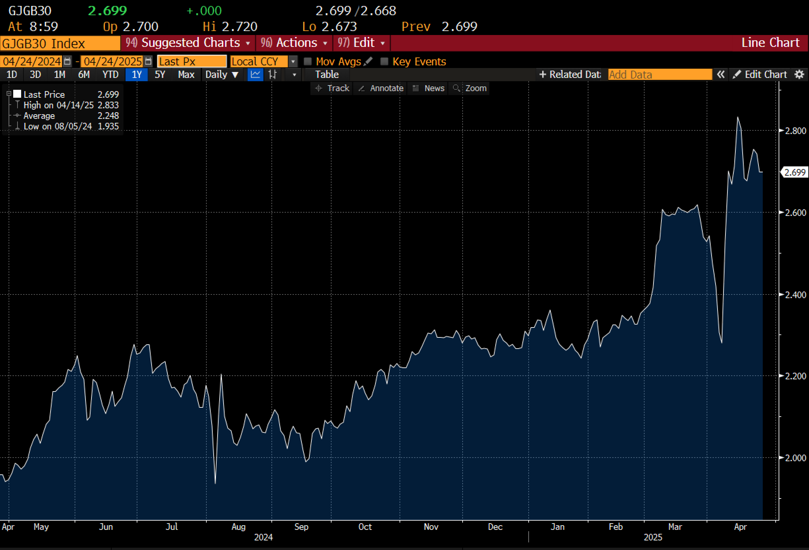Click the News list icon
809x550 pixels.
point(416,88)
